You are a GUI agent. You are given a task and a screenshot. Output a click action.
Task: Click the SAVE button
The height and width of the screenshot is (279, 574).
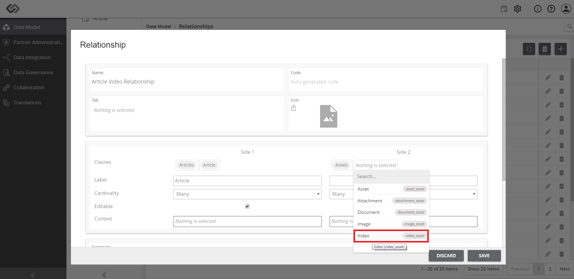(x=484, y=256)
